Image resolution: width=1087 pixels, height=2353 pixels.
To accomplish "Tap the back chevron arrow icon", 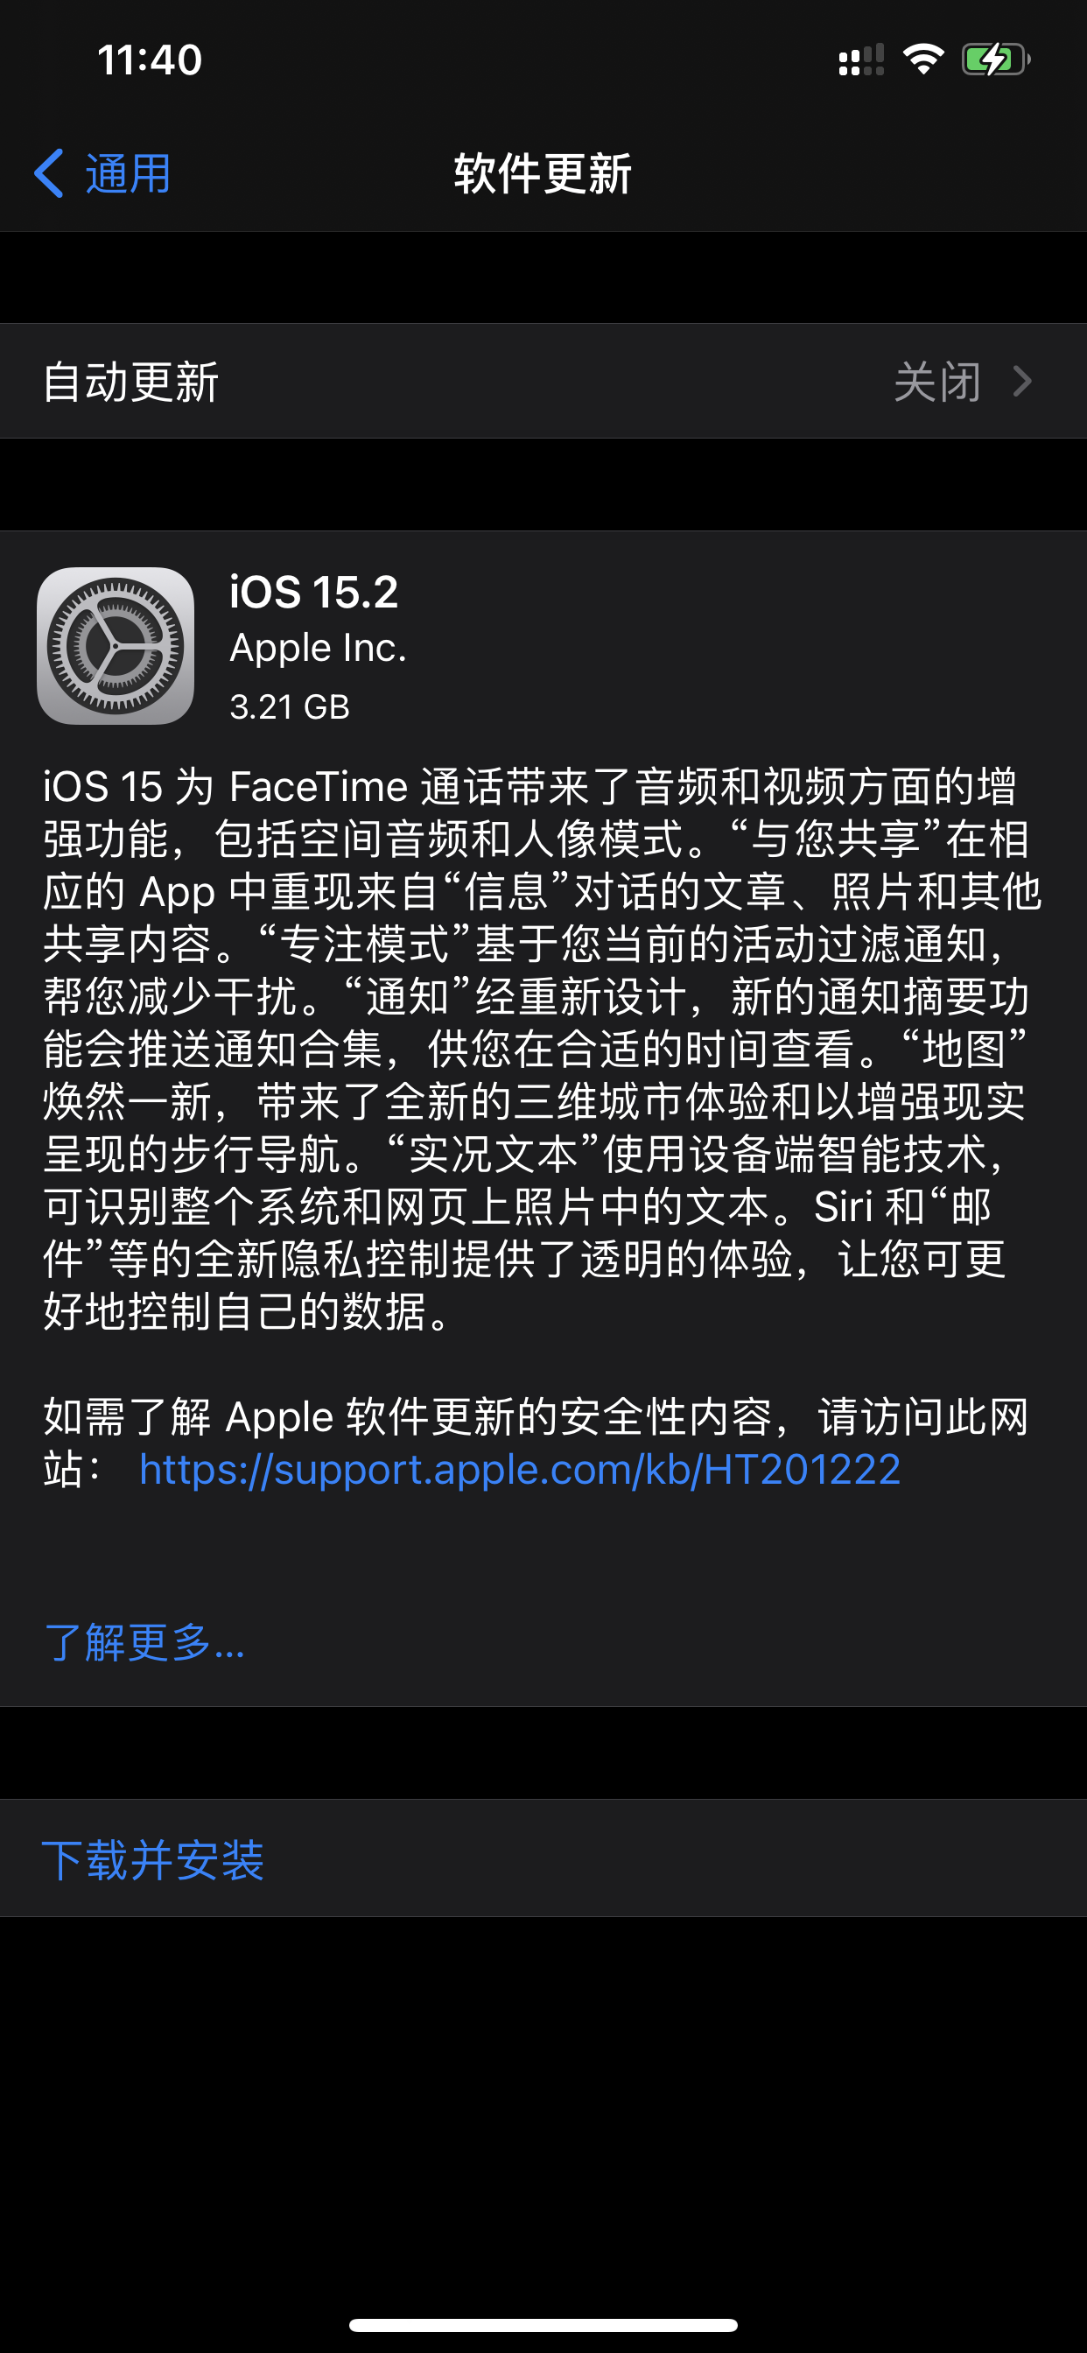I will pyautogui.click(x=48, y=173).
